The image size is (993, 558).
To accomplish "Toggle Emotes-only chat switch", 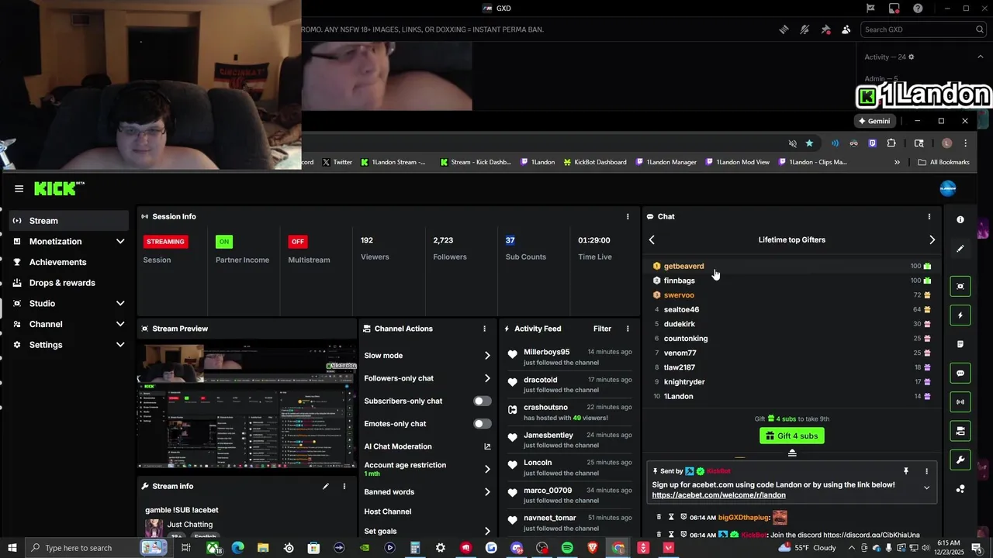I will coord(483,424).
